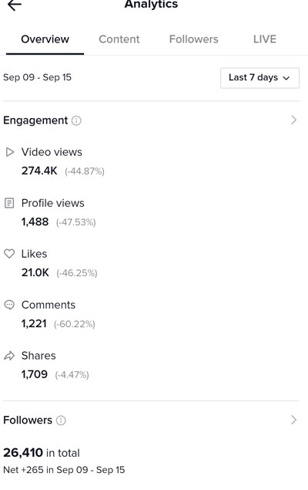Click the Video views play icon
Screen dimensions: 308x490
[10, 152]
